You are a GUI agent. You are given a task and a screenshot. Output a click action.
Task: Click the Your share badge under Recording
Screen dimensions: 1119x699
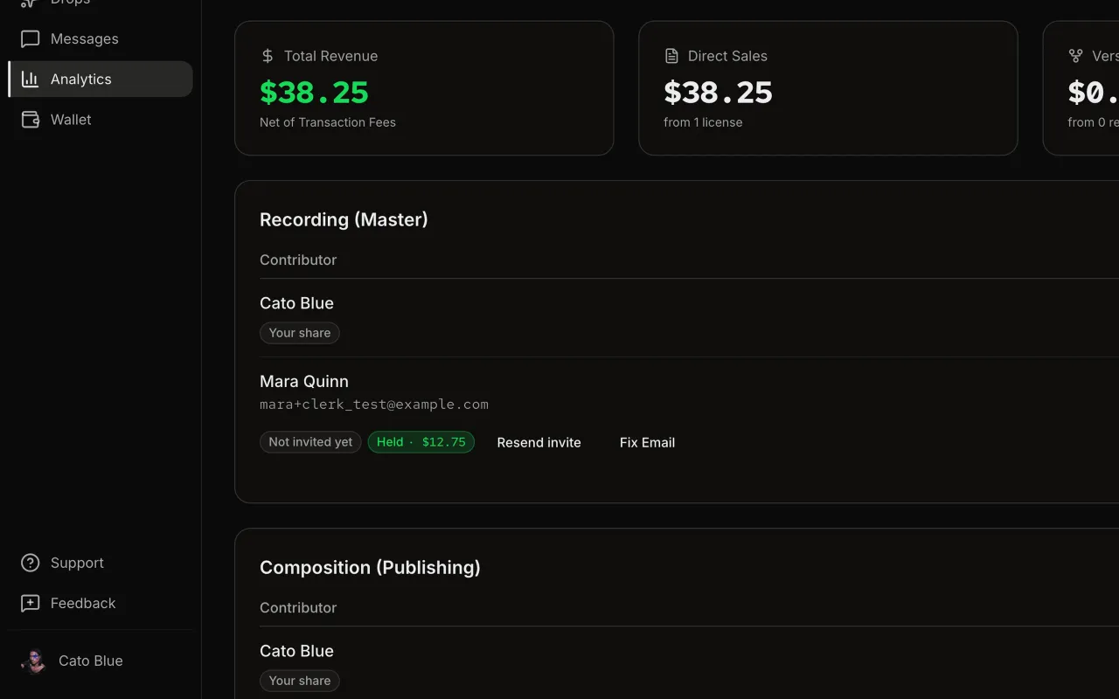tap(300, 333)
